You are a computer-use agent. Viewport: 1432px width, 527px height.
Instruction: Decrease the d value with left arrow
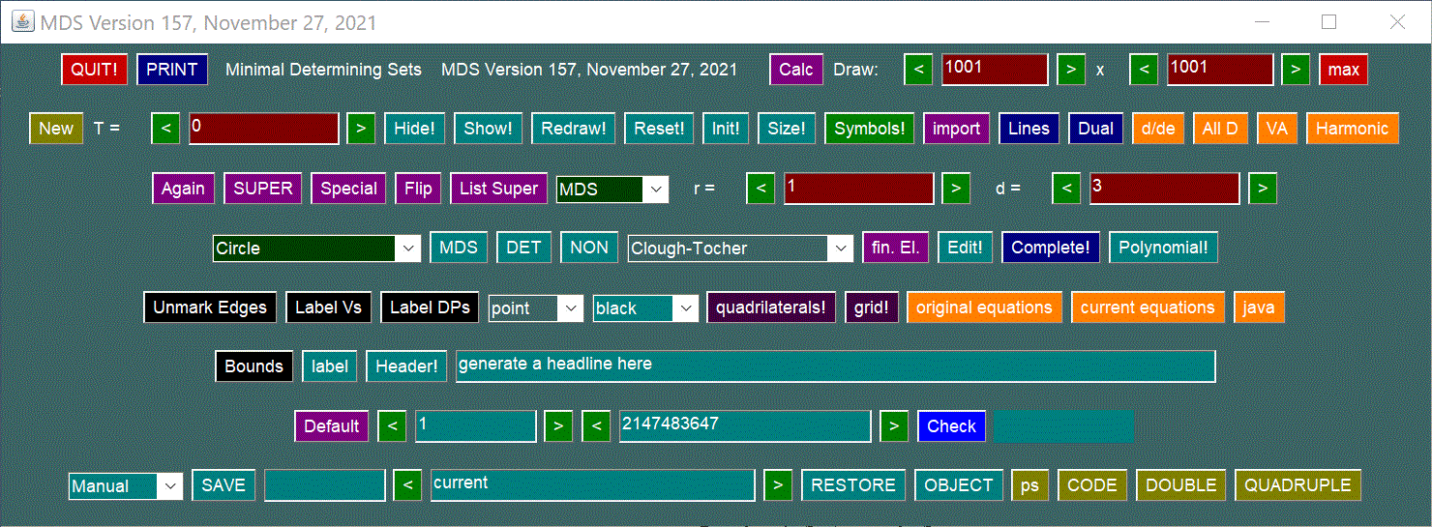tap(1066, 189)
